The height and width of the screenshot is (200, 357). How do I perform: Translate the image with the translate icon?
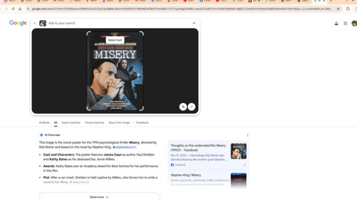(x=183, y=107)
